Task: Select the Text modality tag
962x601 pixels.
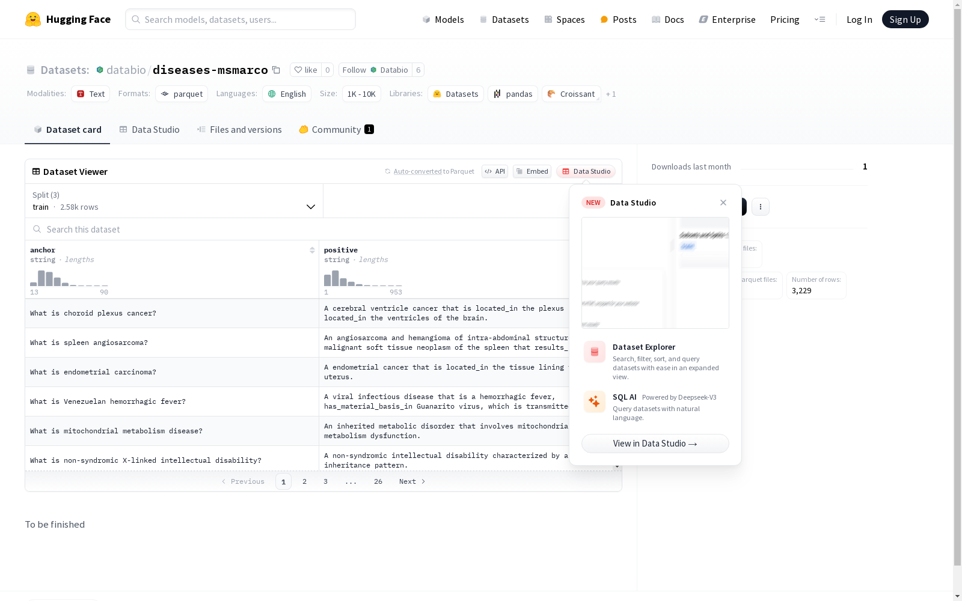Action: (x=91, y=94)
